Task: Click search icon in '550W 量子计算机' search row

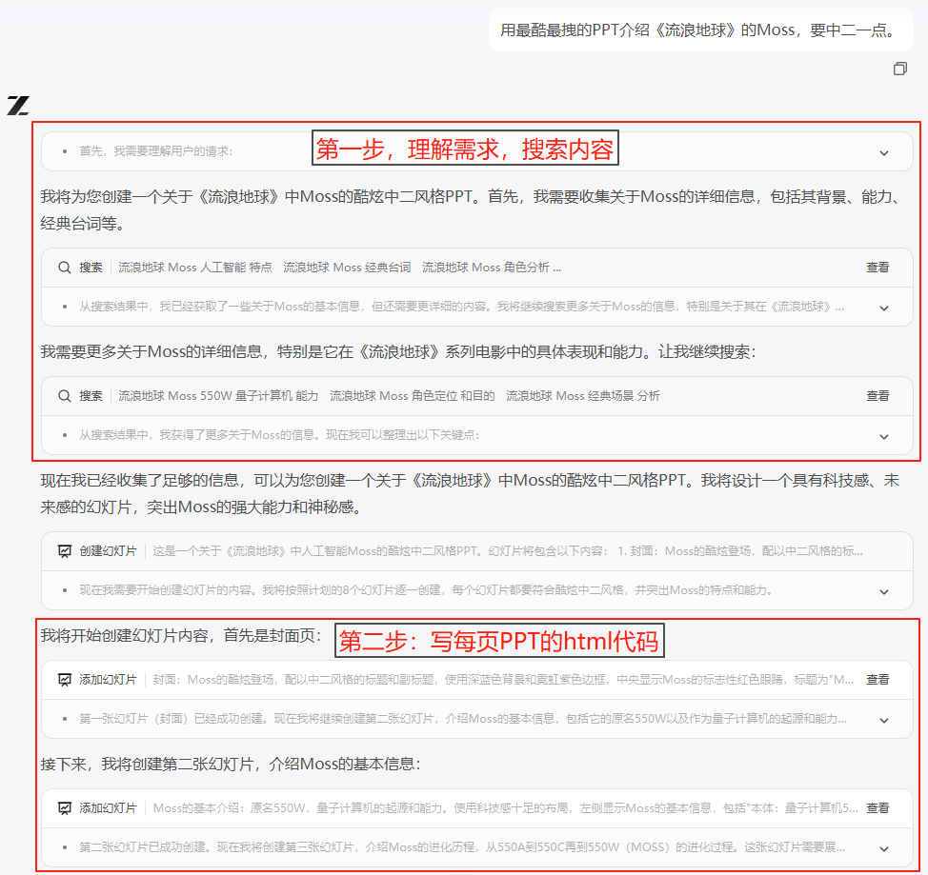Action: [x=65, y=396]
